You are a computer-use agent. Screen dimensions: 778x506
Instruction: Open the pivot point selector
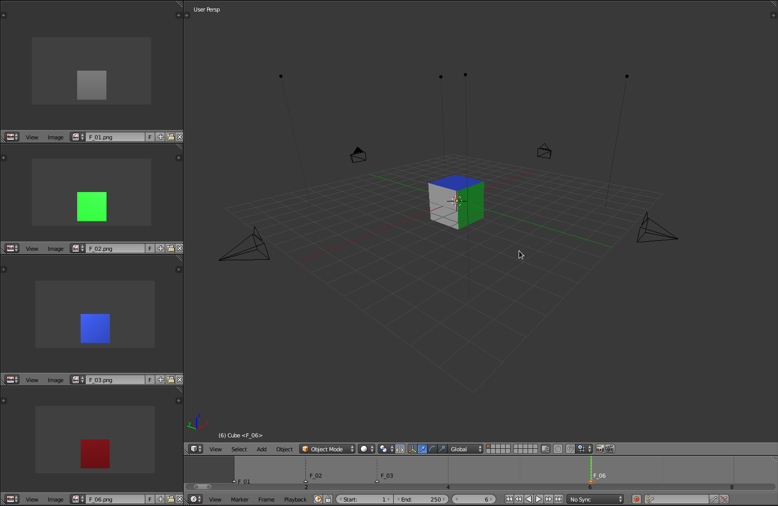[386, 449]
